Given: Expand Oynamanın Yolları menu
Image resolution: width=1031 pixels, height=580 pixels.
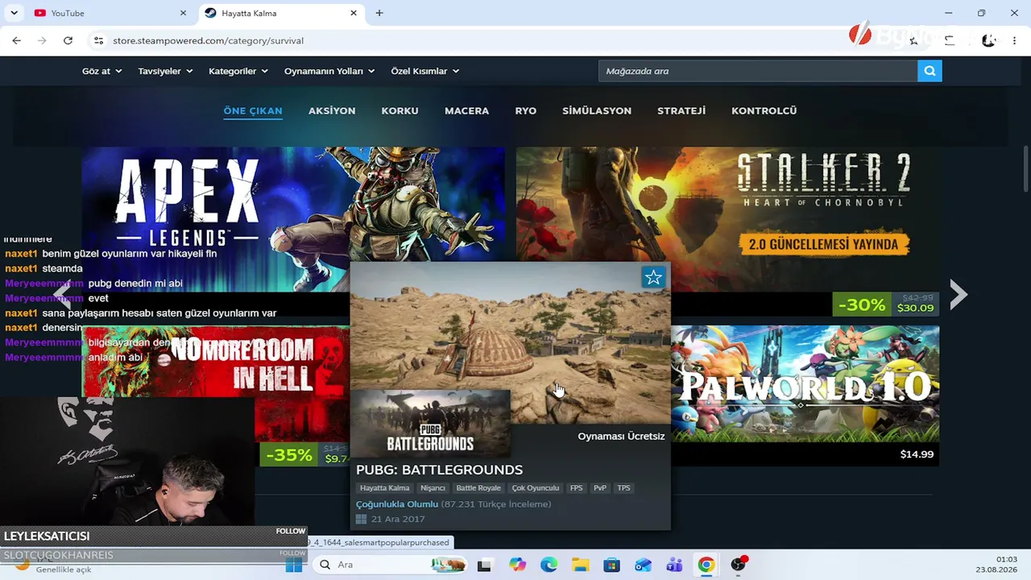Looking at the screenshot, I should 329,71.
